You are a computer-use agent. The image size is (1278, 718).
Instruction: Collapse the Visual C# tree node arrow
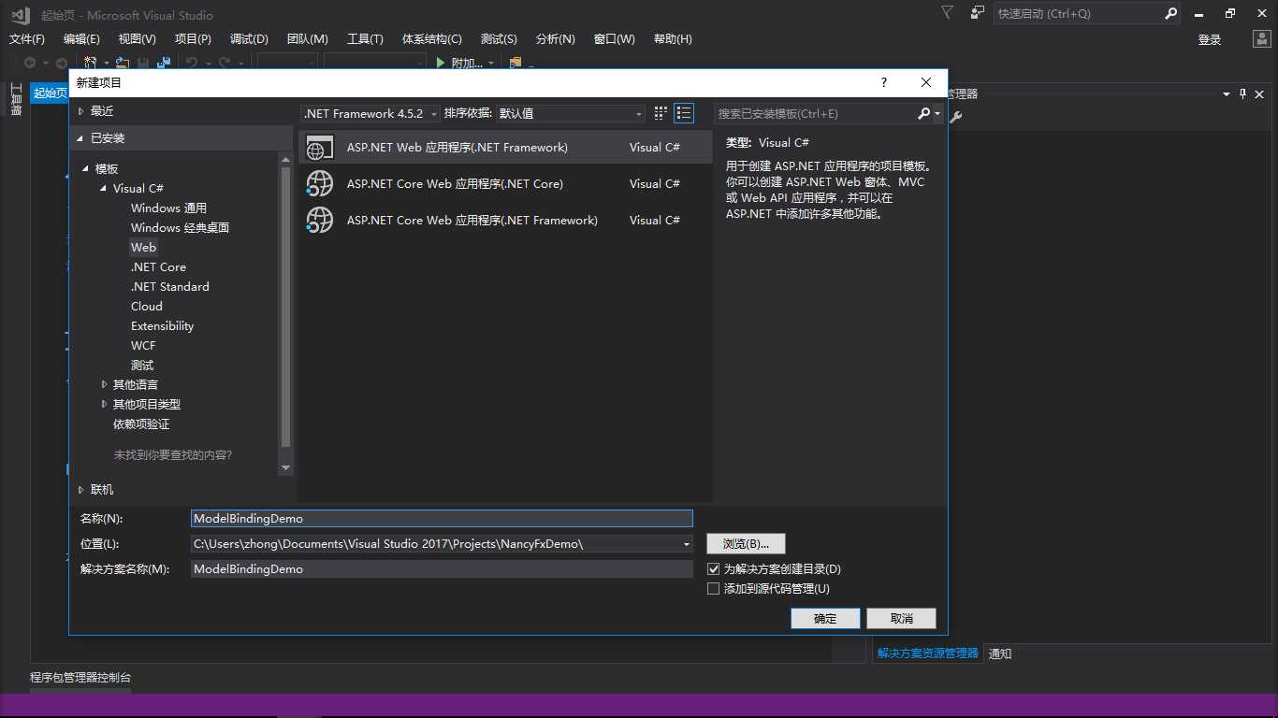[104, 188]
